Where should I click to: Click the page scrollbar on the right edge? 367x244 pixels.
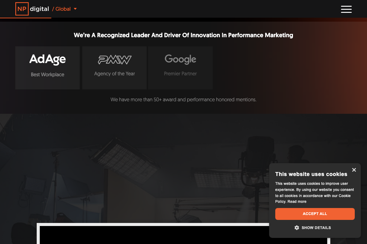tap(366, 122)
